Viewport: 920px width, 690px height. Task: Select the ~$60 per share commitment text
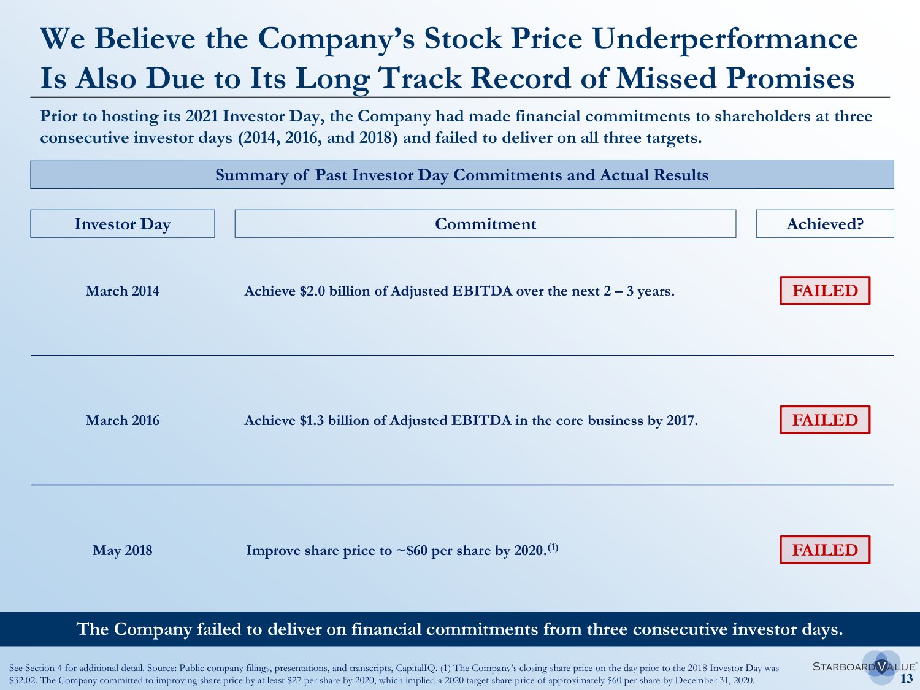[x=395, y=550]
